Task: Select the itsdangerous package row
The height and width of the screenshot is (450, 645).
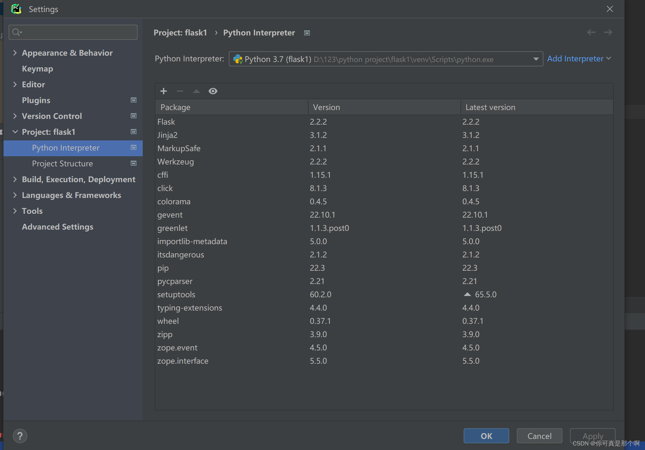Action: [384, 255]
